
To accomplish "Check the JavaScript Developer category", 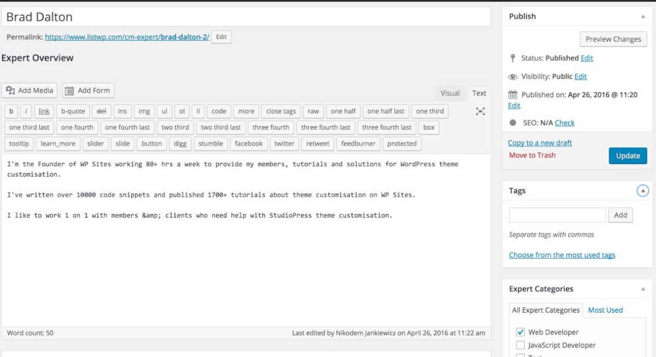I will (520, 346).
